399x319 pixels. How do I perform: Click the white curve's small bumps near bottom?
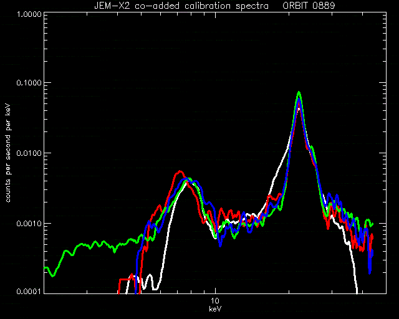click(148, 282)
